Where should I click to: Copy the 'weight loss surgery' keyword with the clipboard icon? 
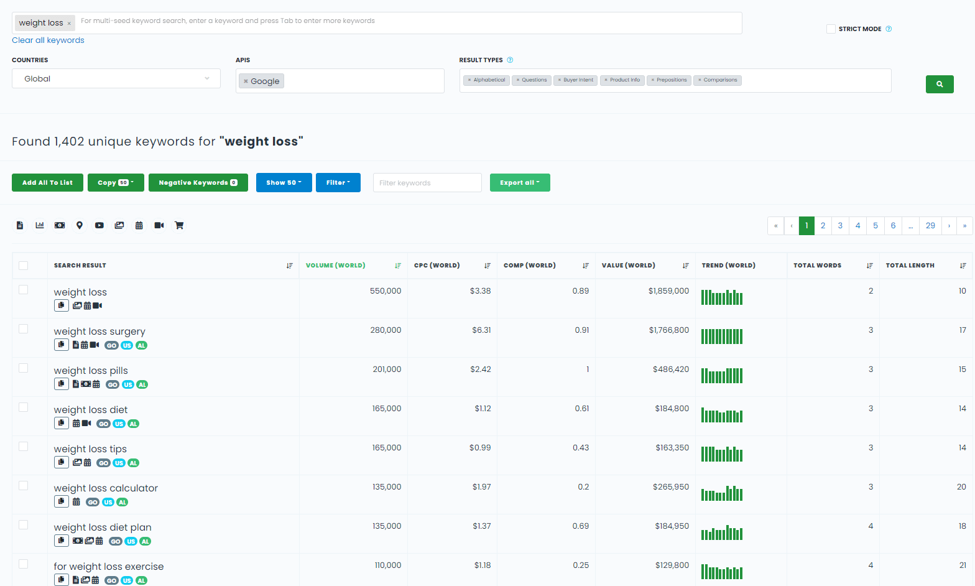coord(61,345)
